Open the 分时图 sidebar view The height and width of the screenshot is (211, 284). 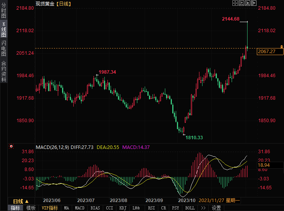pos(3,10)
